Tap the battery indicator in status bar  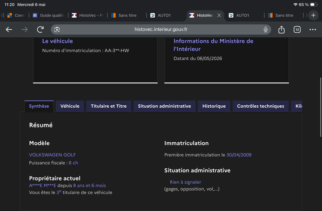click(x=314, y=4)
